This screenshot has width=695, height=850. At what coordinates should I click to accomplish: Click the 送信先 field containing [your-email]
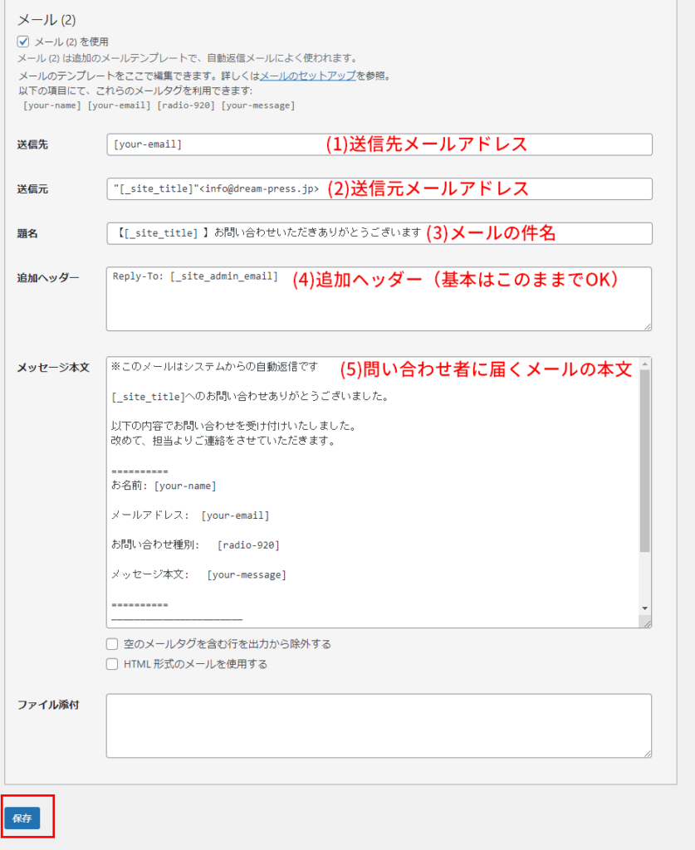click(x=216, y=144)
